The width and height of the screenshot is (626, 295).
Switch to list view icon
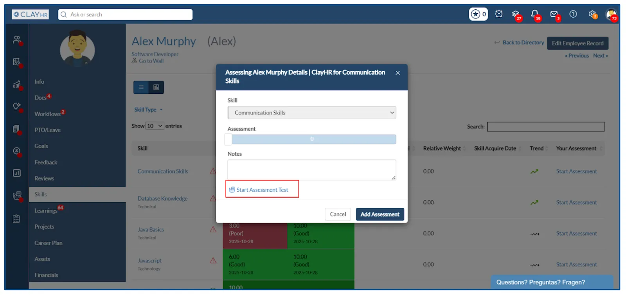(x=141, y=87)
